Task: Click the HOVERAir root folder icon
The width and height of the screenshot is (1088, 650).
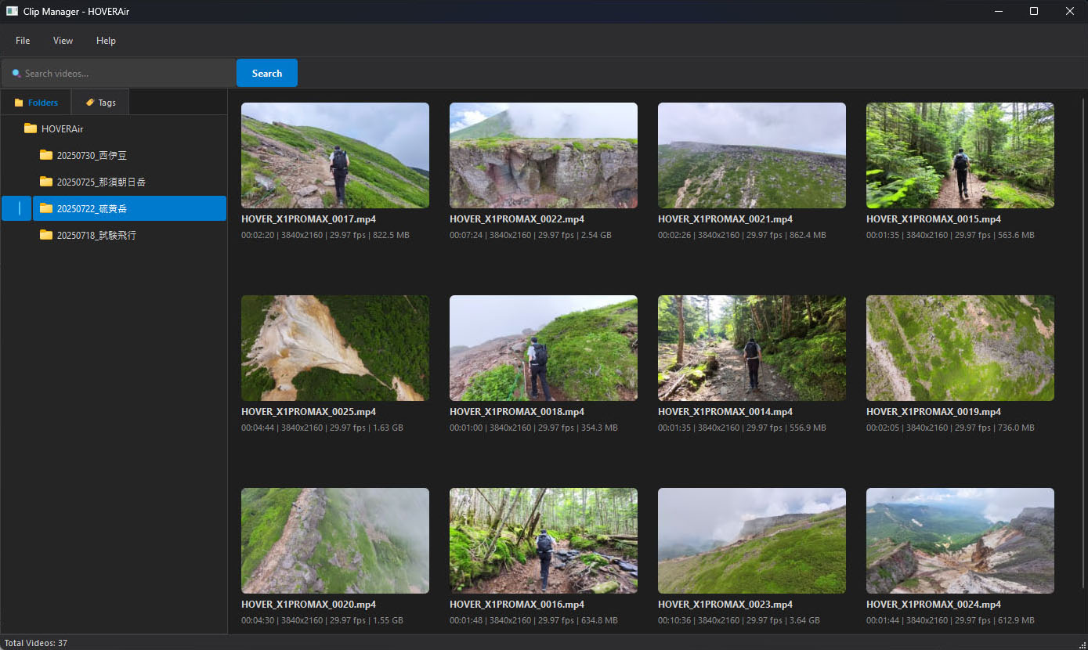Action: [x=31, y=128]
